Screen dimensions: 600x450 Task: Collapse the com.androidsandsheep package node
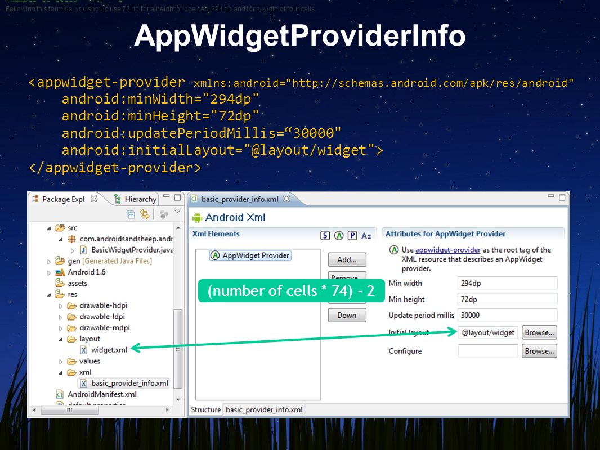(x=60, y=239)
